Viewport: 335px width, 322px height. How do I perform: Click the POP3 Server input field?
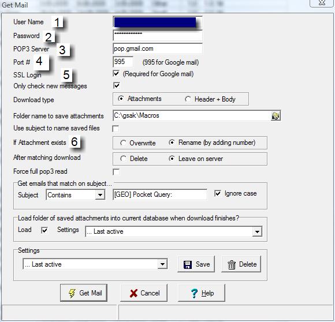[158, 48]
